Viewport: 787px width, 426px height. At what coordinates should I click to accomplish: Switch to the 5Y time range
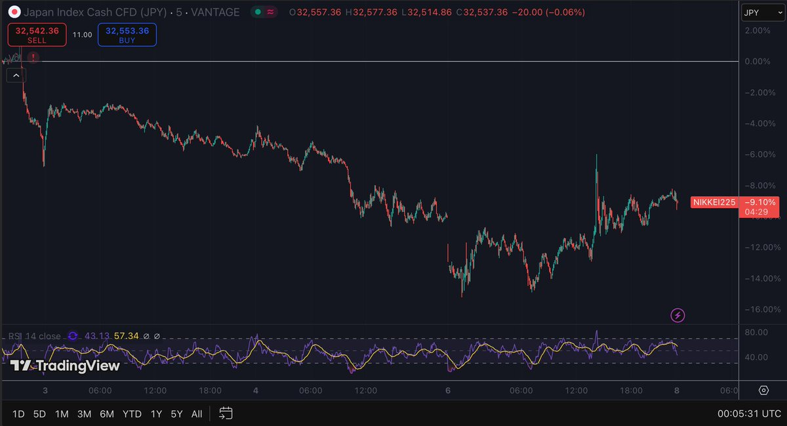[x=176, y=414]
